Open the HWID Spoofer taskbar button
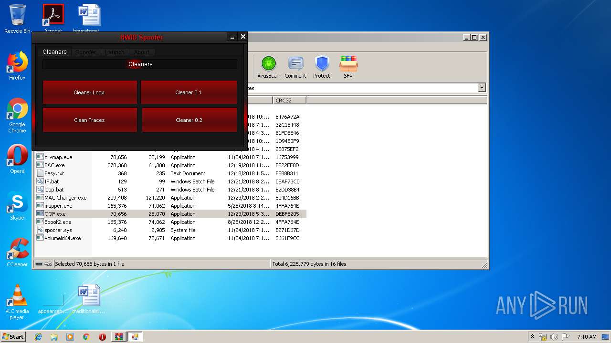The height and width of the screenshot is (343, 611). (135, 337)
